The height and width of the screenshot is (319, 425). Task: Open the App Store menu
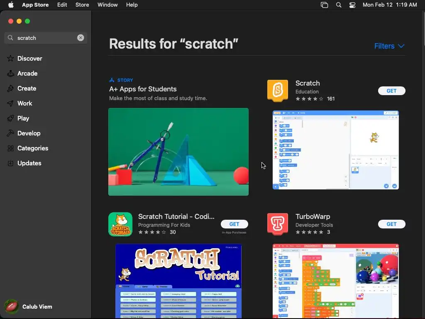pos(35,5)
